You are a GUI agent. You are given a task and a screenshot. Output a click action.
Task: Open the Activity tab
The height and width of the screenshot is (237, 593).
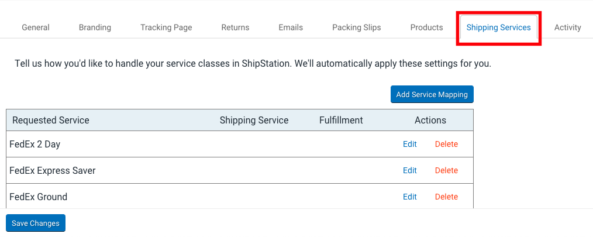tap(568, 28)
